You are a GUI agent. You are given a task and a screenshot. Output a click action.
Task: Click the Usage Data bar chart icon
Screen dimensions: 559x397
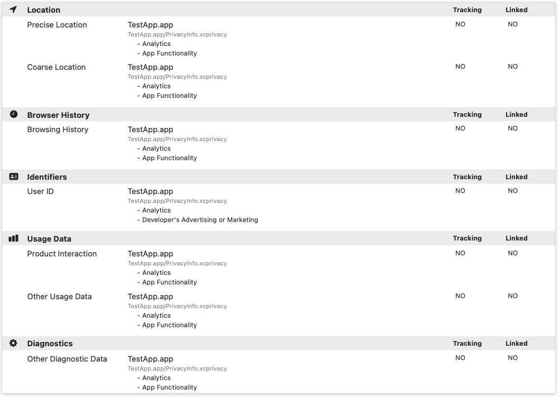[14, 238]
